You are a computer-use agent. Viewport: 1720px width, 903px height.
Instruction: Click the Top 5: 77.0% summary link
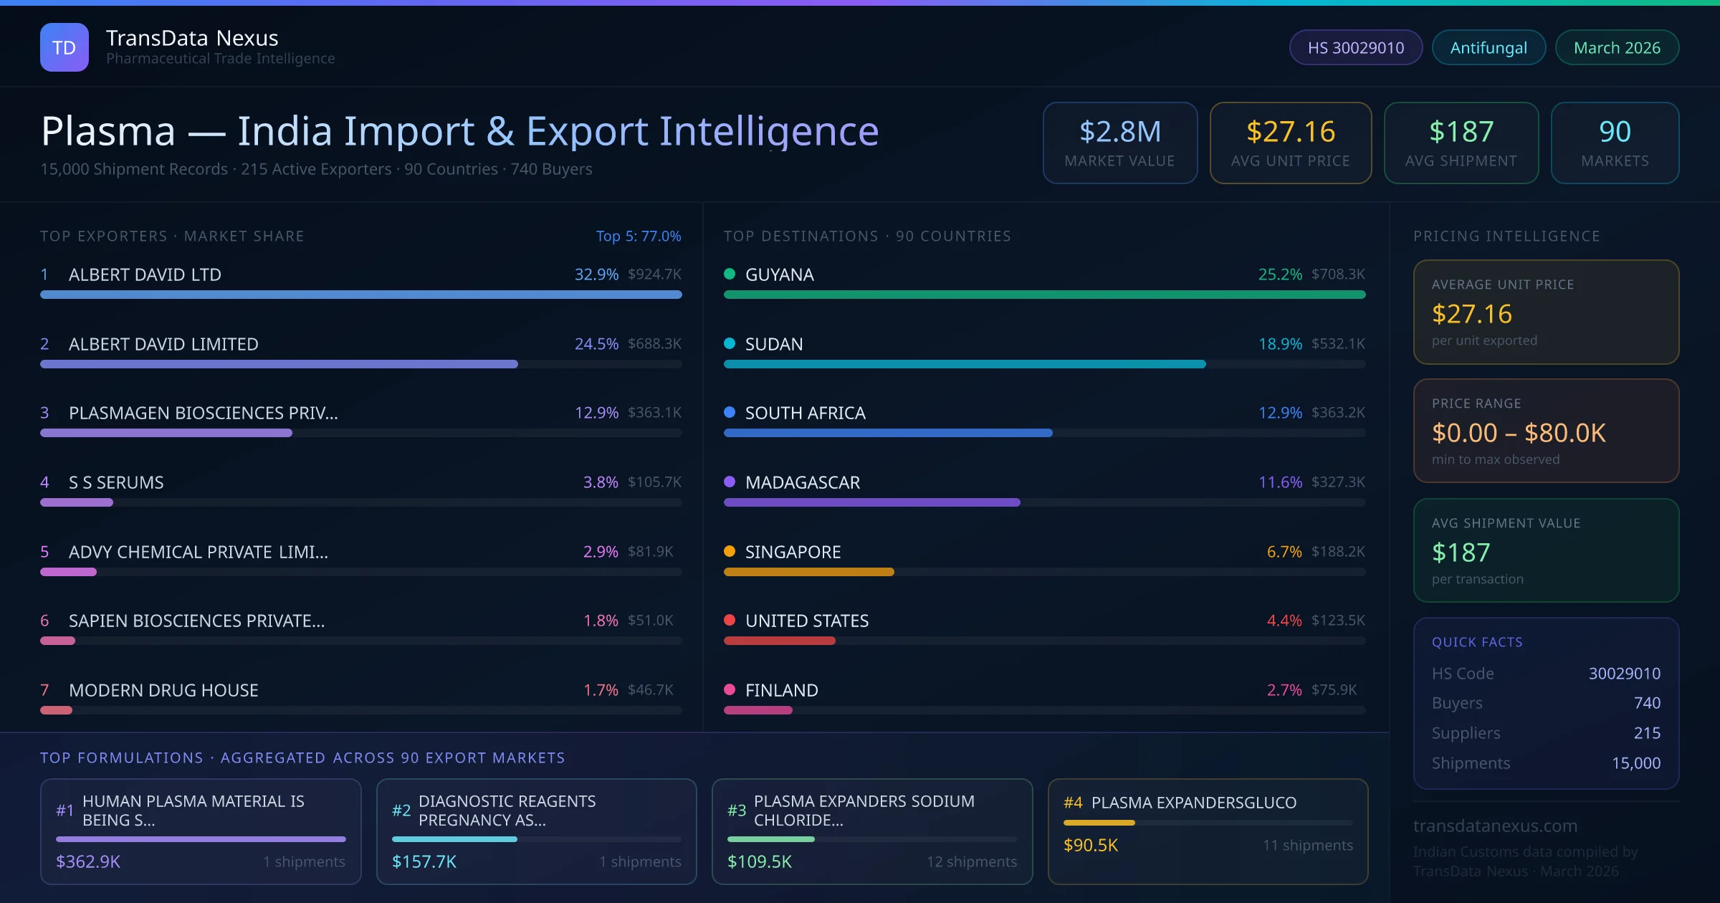(x=639, y=236)
